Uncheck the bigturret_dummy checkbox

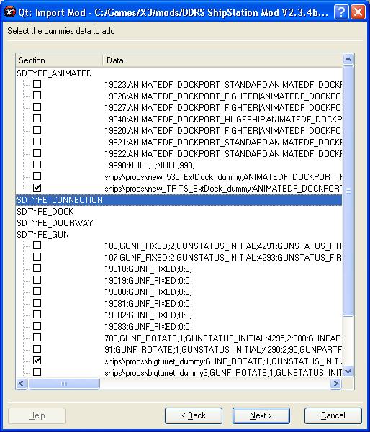pyautogui.click(x=37, y=361)
